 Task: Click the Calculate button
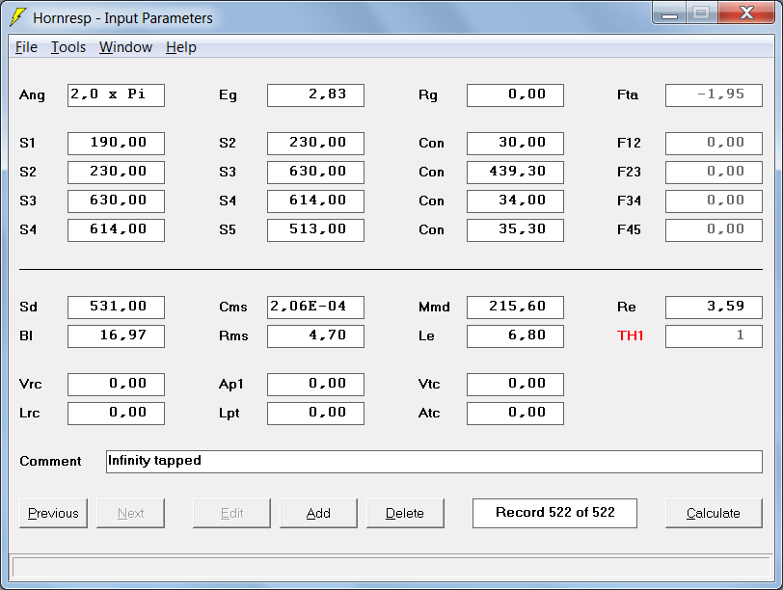click(x=714, y=513)
